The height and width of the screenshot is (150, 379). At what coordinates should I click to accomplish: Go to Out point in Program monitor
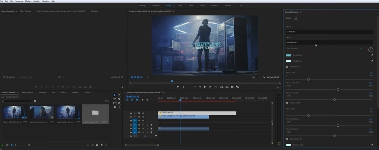[x=215, y=87]
